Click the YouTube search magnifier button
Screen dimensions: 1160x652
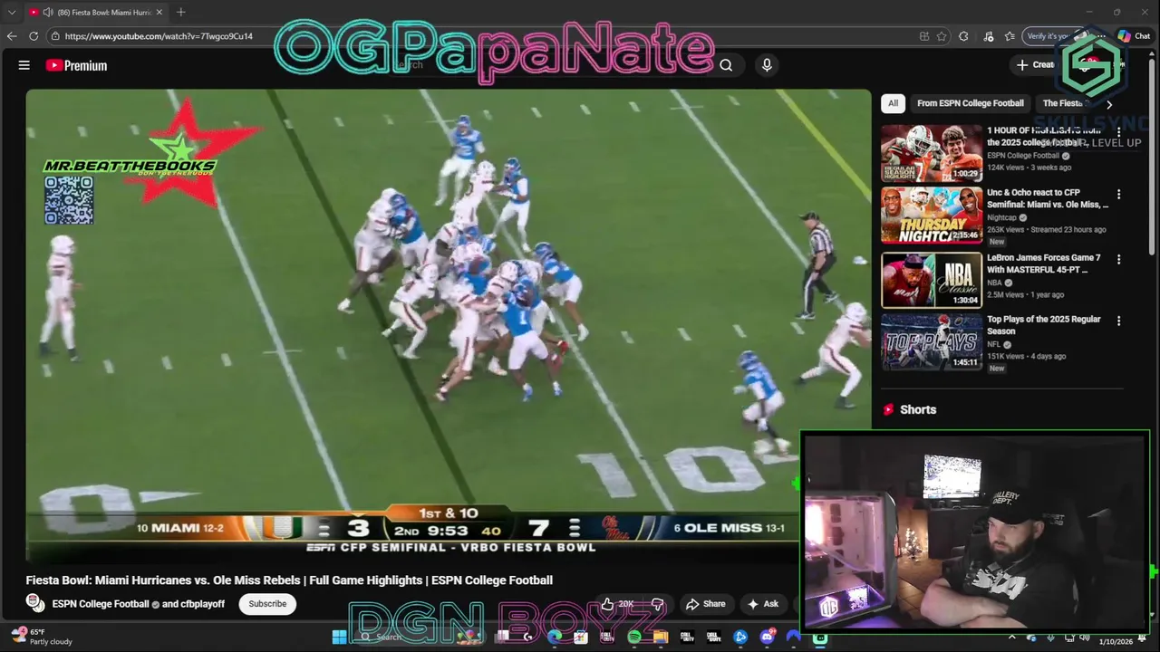[726, 65]
